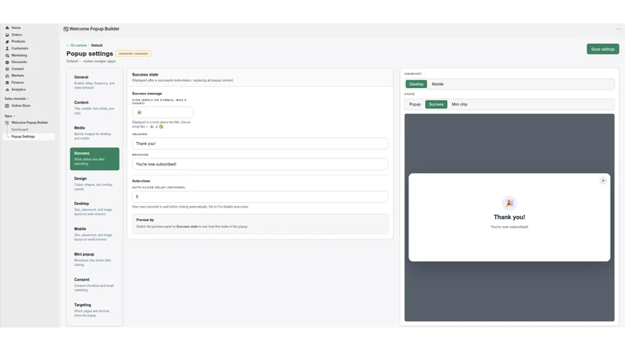The image size is (625, 351).
Task: Click the Welcome Popup Builder app icon in sidebar
Action: [7, 122]
